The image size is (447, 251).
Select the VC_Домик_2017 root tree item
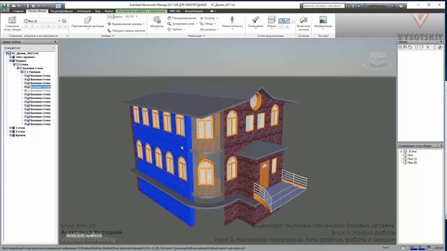[25, 53]
